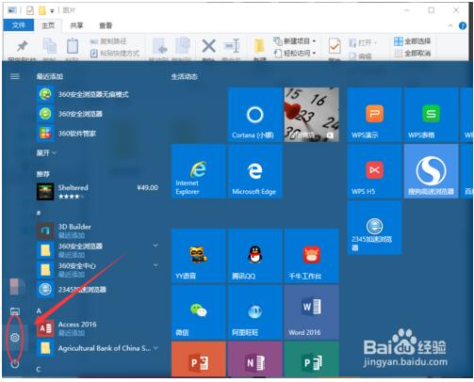Launch 阿里旺旺 tile
Screen dimensions: 474x382
point(255,312)
